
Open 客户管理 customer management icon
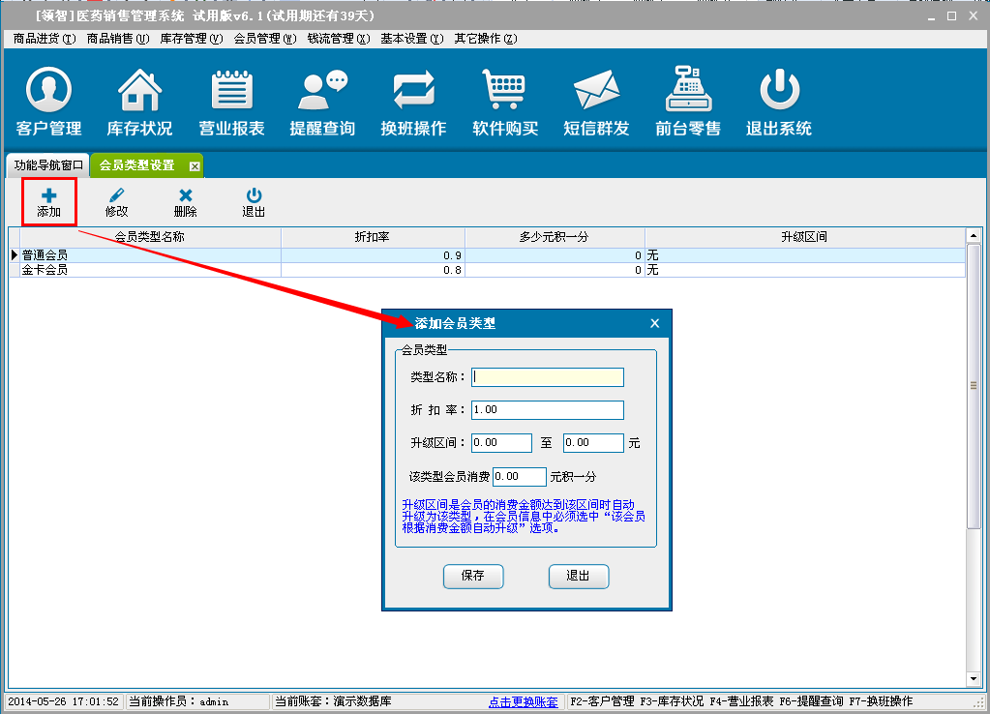coord(48,102)
